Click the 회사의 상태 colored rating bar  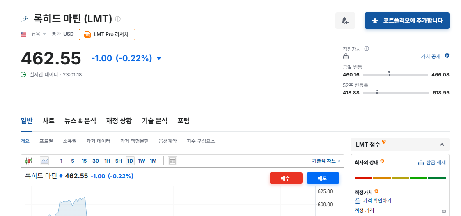400,178
